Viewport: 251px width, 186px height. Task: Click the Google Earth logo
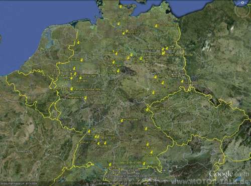click(229, 174)
